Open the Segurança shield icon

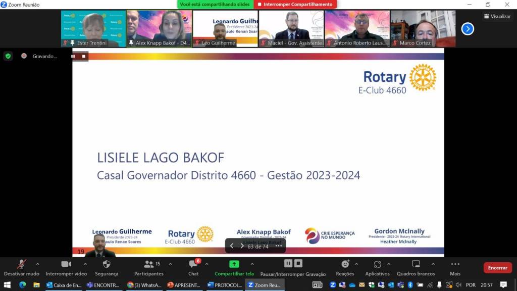click(x=107, y=264)
